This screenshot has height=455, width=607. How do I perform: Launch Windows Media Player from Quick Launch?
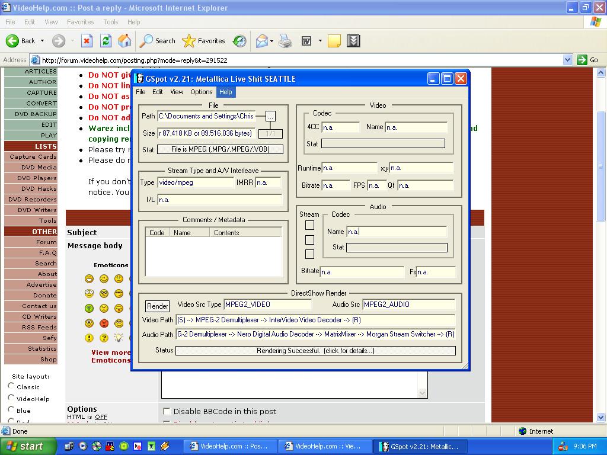83,446
